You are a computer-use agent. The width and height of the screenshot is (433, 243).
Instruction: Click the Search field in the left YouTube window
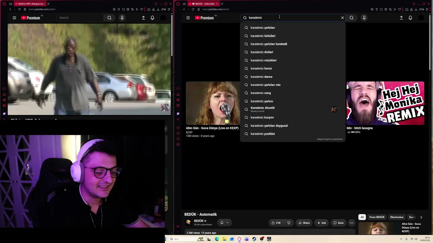coord(80,18)
